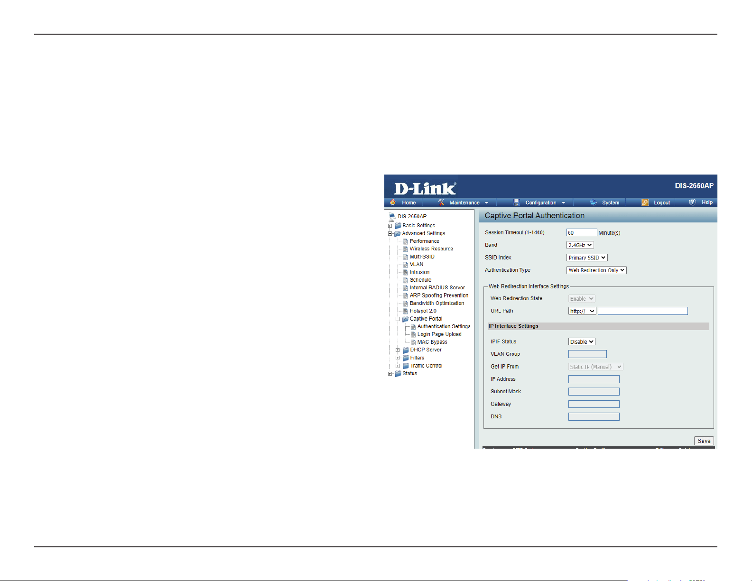Screen dimensions: 752x581
Task: Open Authentication Settings in the tree
Action: 444,326
